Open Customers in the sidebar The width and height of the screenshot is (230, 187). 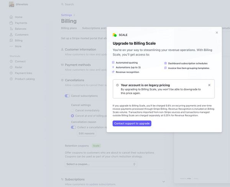(22, 34)
